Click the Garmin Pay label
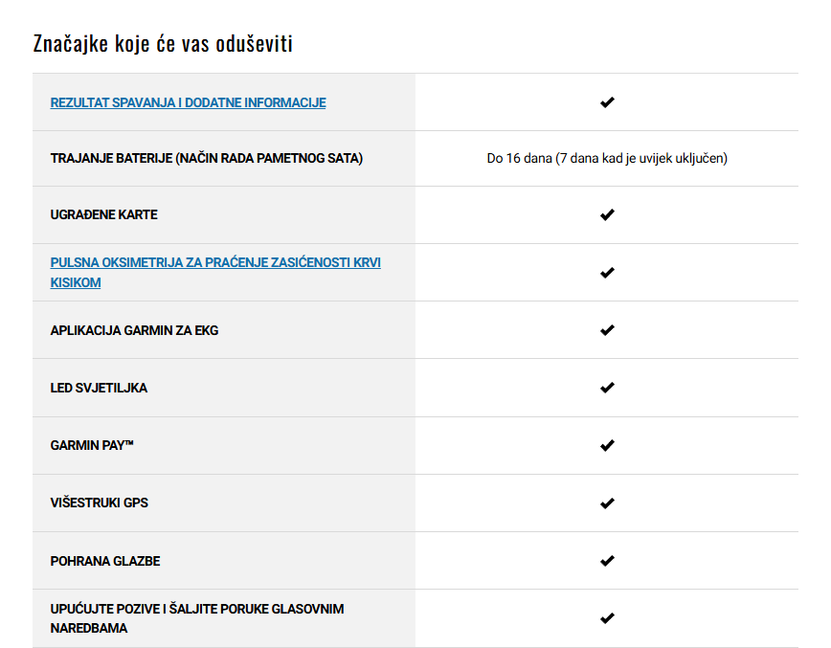 92,446
